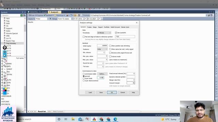
Task: Switch to the TATASTEEL (15-minute) chart tab
Action: pyautogui.click(x=37, y=12)
